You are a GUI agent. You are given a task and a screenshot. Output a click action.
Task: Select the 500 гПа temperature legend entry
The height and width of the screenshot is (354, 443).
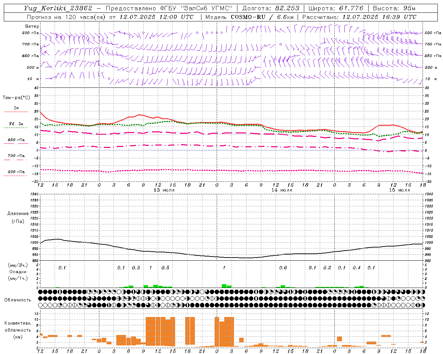click(x=16, y=172)
